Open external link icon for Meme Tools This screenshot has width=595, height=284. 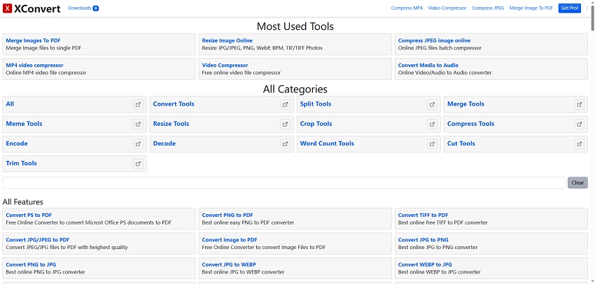coord(138,125)
